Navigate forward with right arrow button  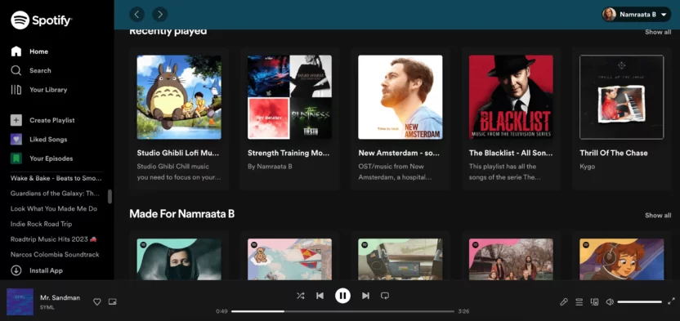click(x=160, y=15)
